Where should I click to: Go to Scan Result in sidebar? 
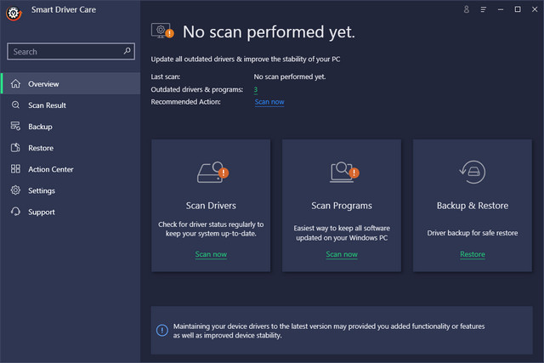tap(47, 105)
